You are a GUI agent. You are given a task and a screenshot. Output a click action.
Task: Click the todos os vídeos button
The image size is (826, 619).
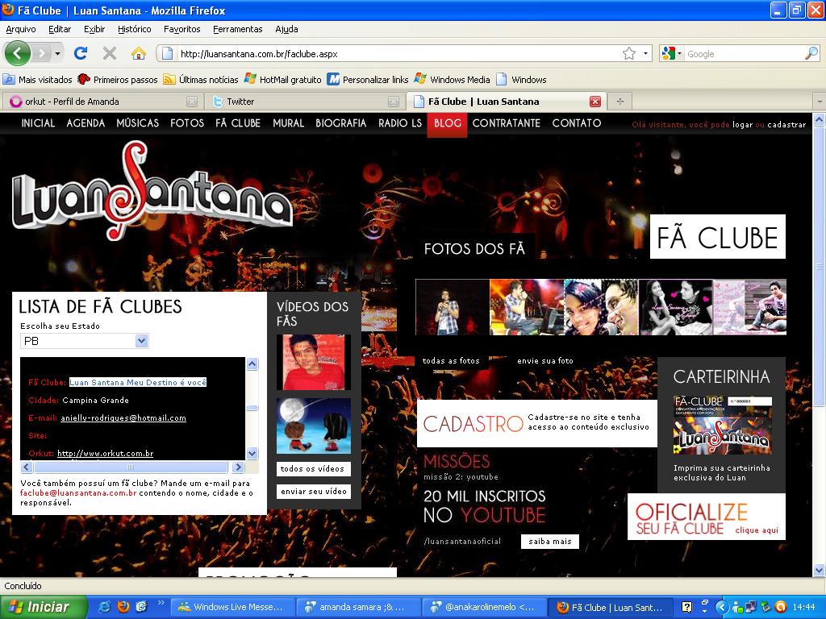[x=313, y=469]
